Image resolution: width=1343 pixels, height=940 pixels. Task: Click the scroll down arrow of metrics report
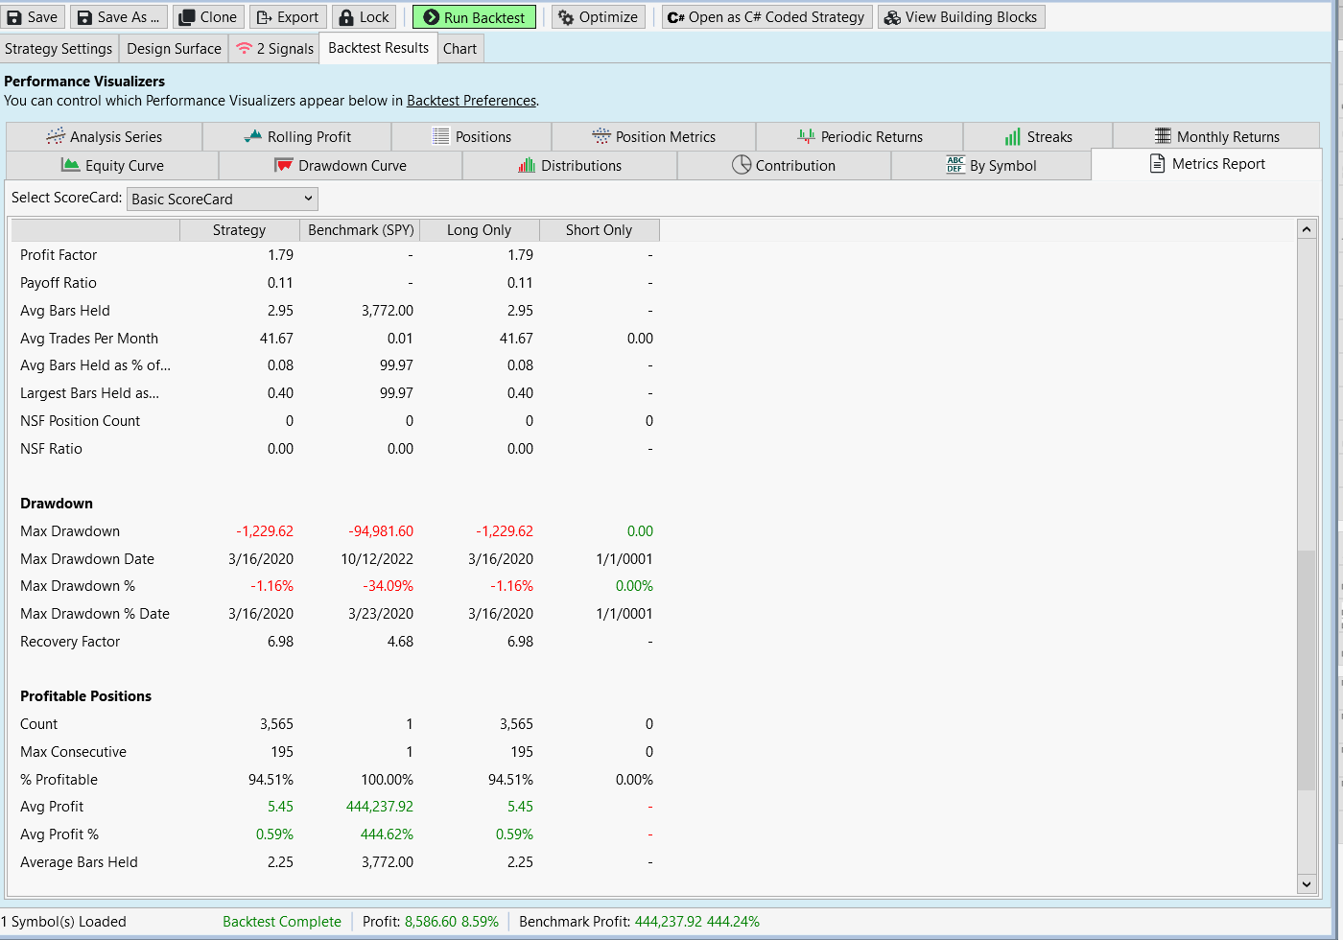coord(1306,883)
